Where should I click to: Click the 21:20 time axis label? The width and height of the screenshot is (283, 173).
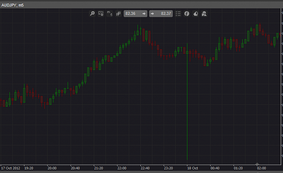[x=99, y=168]
